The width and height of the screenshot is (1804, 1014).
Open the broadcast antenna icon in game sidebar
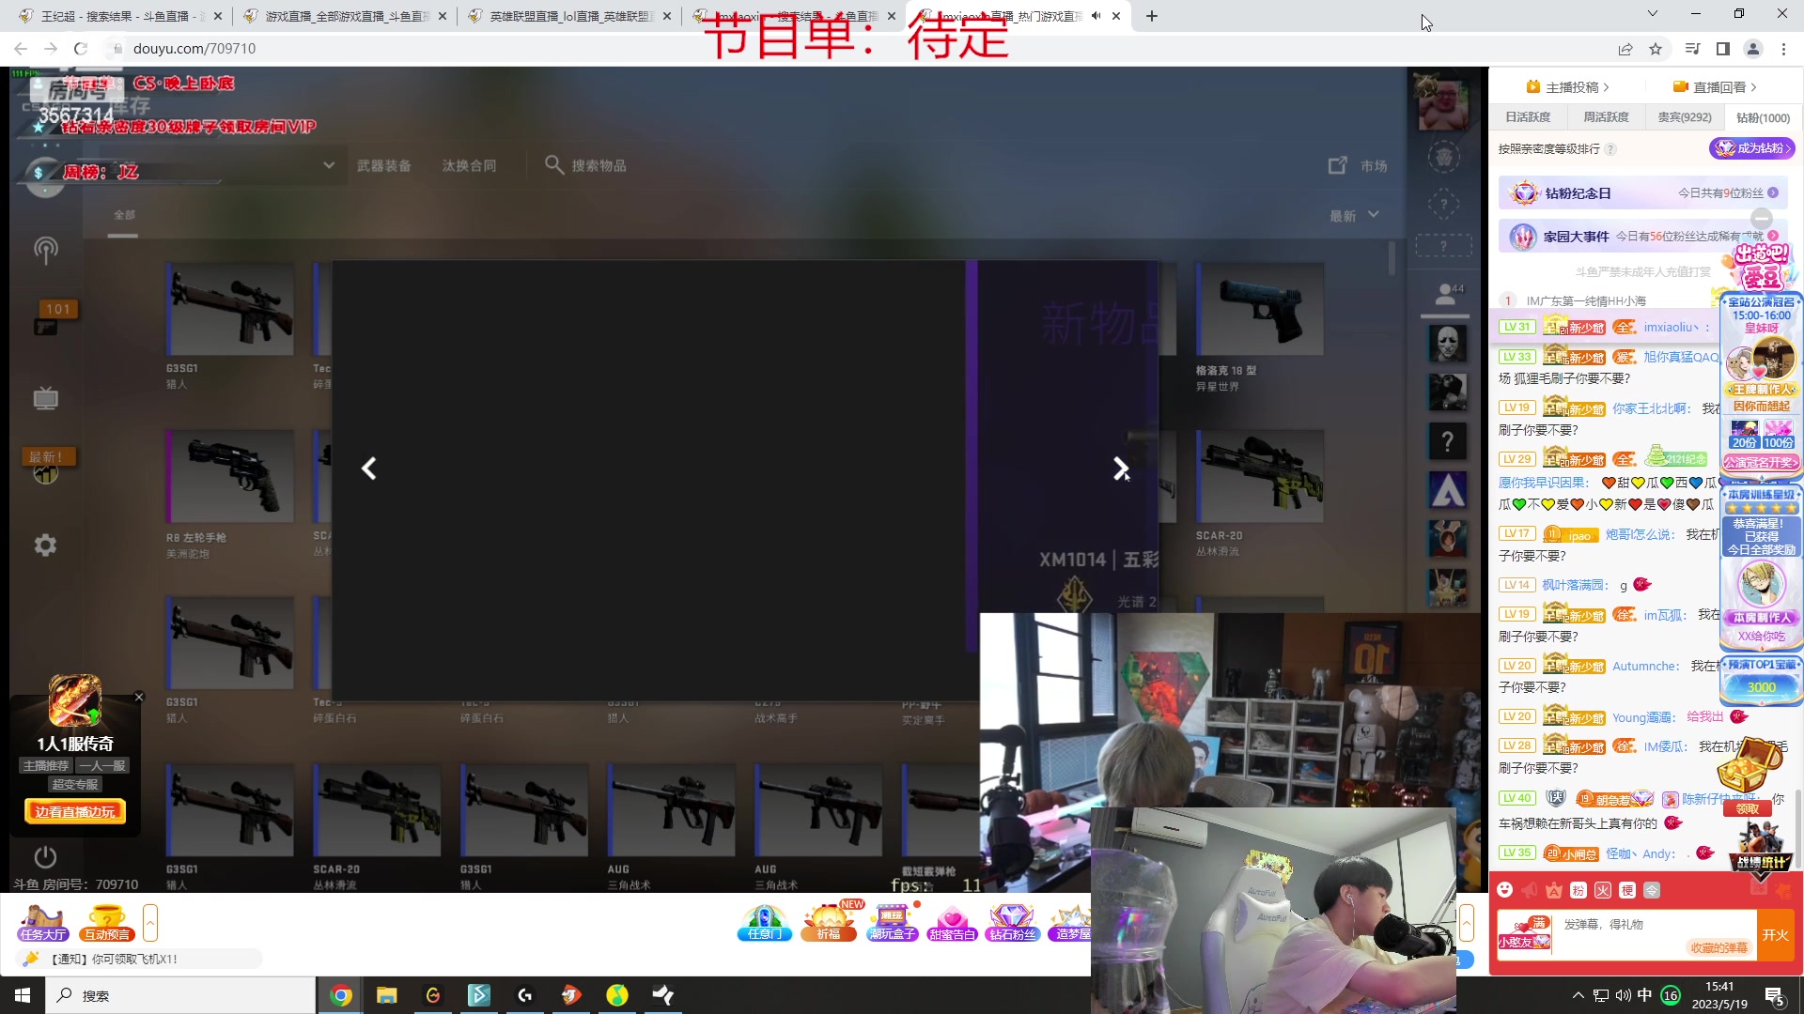(x=45, y=250)
